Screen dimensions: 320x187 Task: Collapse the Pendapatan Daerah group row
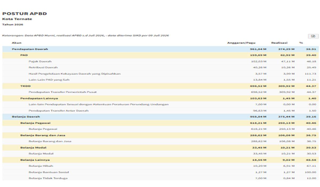coord(161,49)
